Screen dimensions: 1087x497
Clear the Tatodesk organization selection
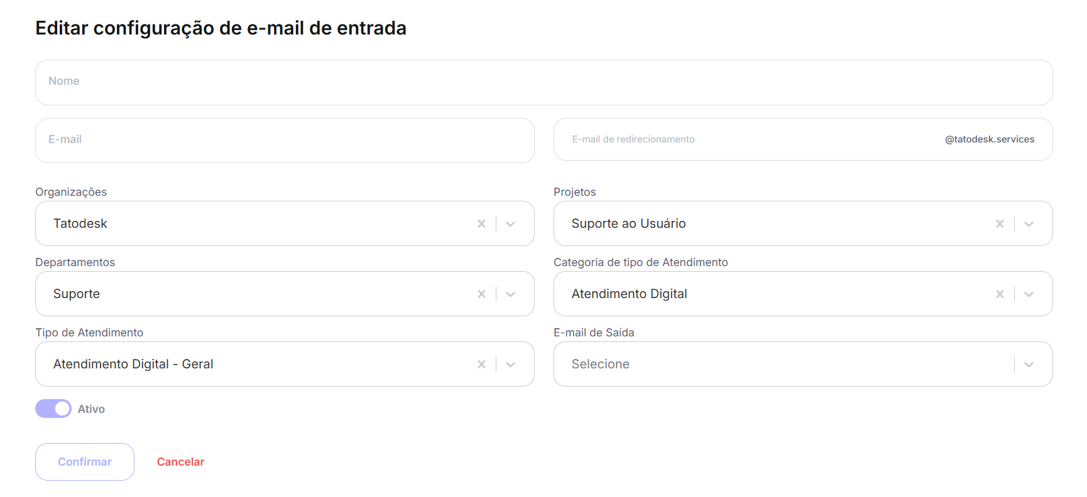pyautogui.click(x=481, y=224)
